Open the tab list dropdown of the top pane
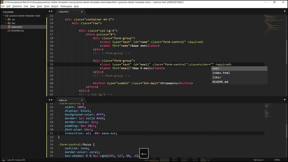 click(x=284, y=11)
